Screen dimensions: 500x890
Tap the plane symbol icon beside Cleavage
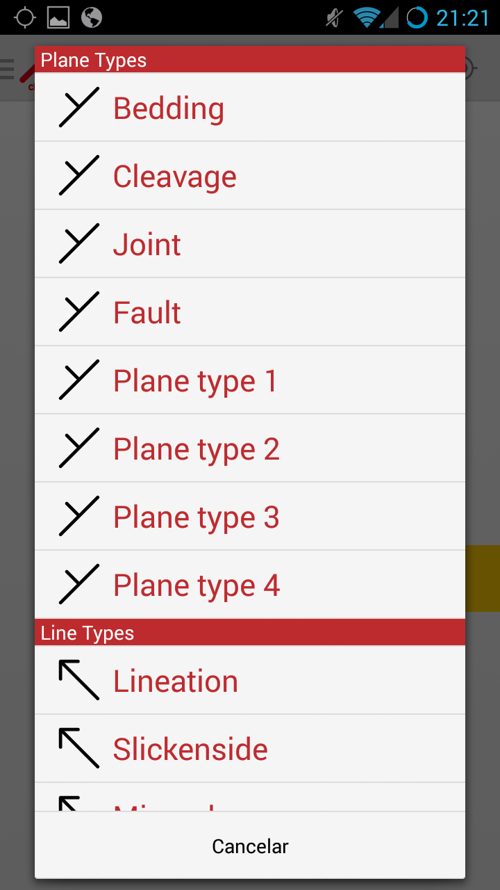[x=79, y=176]
